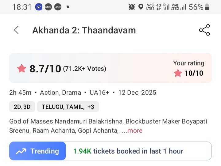Open Your rating 10/10 section
The height and width of the screenshot is (166, 221).
point(189,68)
